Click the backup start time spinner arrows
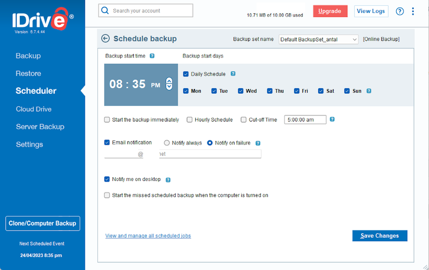The height and width of the screenshot is (270, 429). (169, 84)
